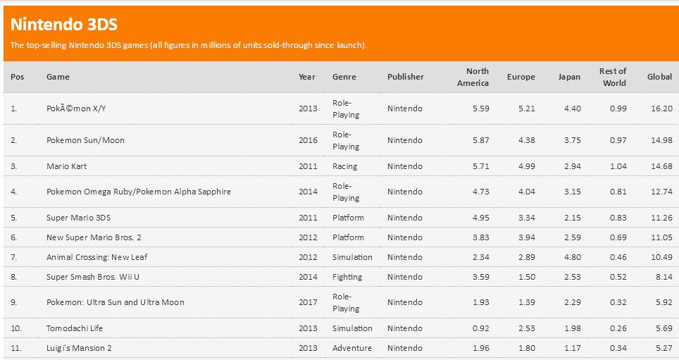
Task: Select the Europe column header
Action: pos(521,77)
